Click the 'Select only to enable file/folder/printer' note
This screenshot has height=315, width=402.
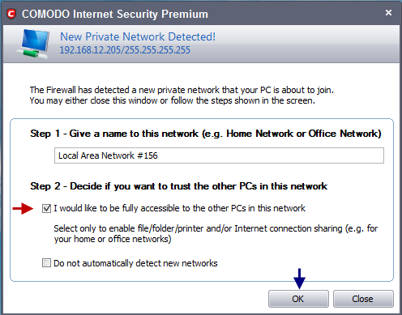point(216,234)
